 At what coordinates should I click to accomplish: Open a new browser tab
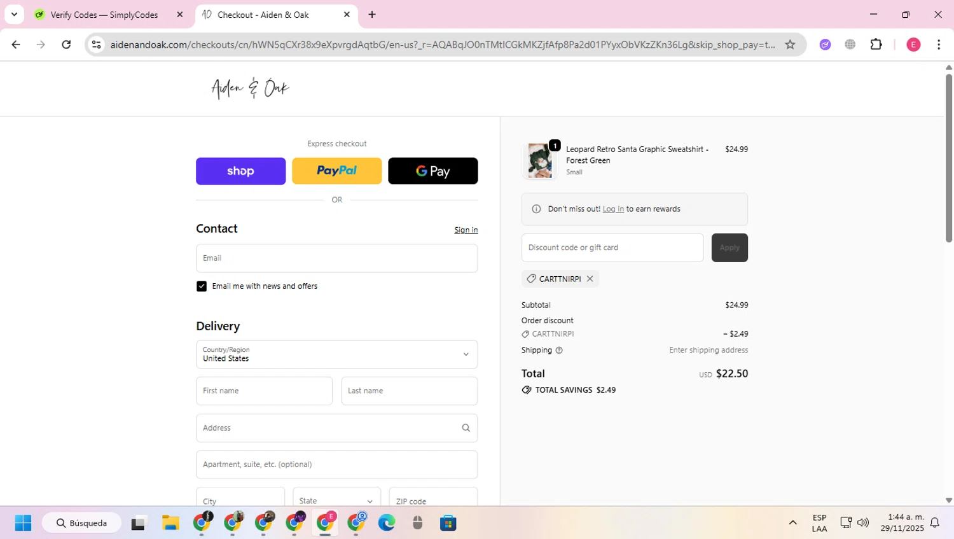click(x=372, y=15)
